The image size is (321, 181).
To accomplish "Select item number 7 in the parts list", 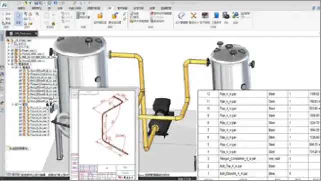I will point(208,130).
